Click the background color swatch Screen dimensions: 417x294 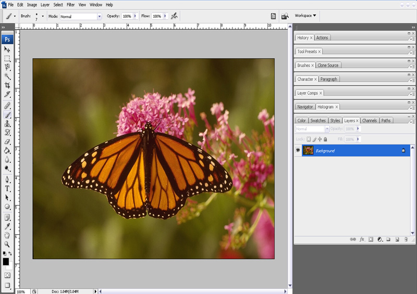coord(10,266)
